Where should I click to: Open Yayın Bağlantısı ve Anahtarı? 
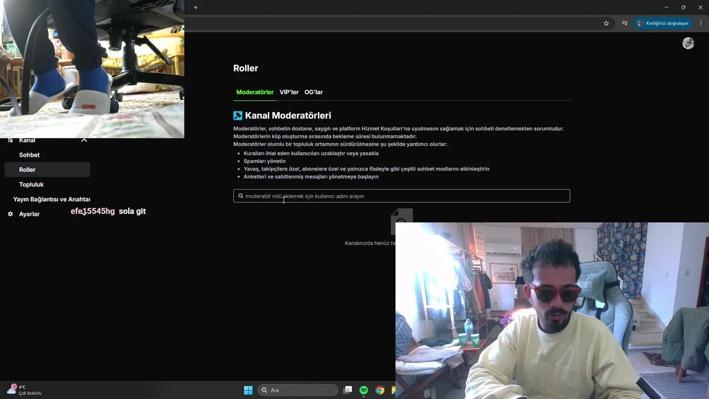pyautogui.click(x=52, y=199)
